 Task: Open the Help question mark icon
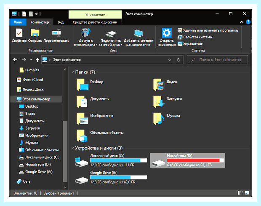[248, 22]
